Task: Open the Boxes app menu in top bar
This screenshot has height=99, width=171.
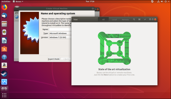Action: pyautogui.click(x=18, y=1)
